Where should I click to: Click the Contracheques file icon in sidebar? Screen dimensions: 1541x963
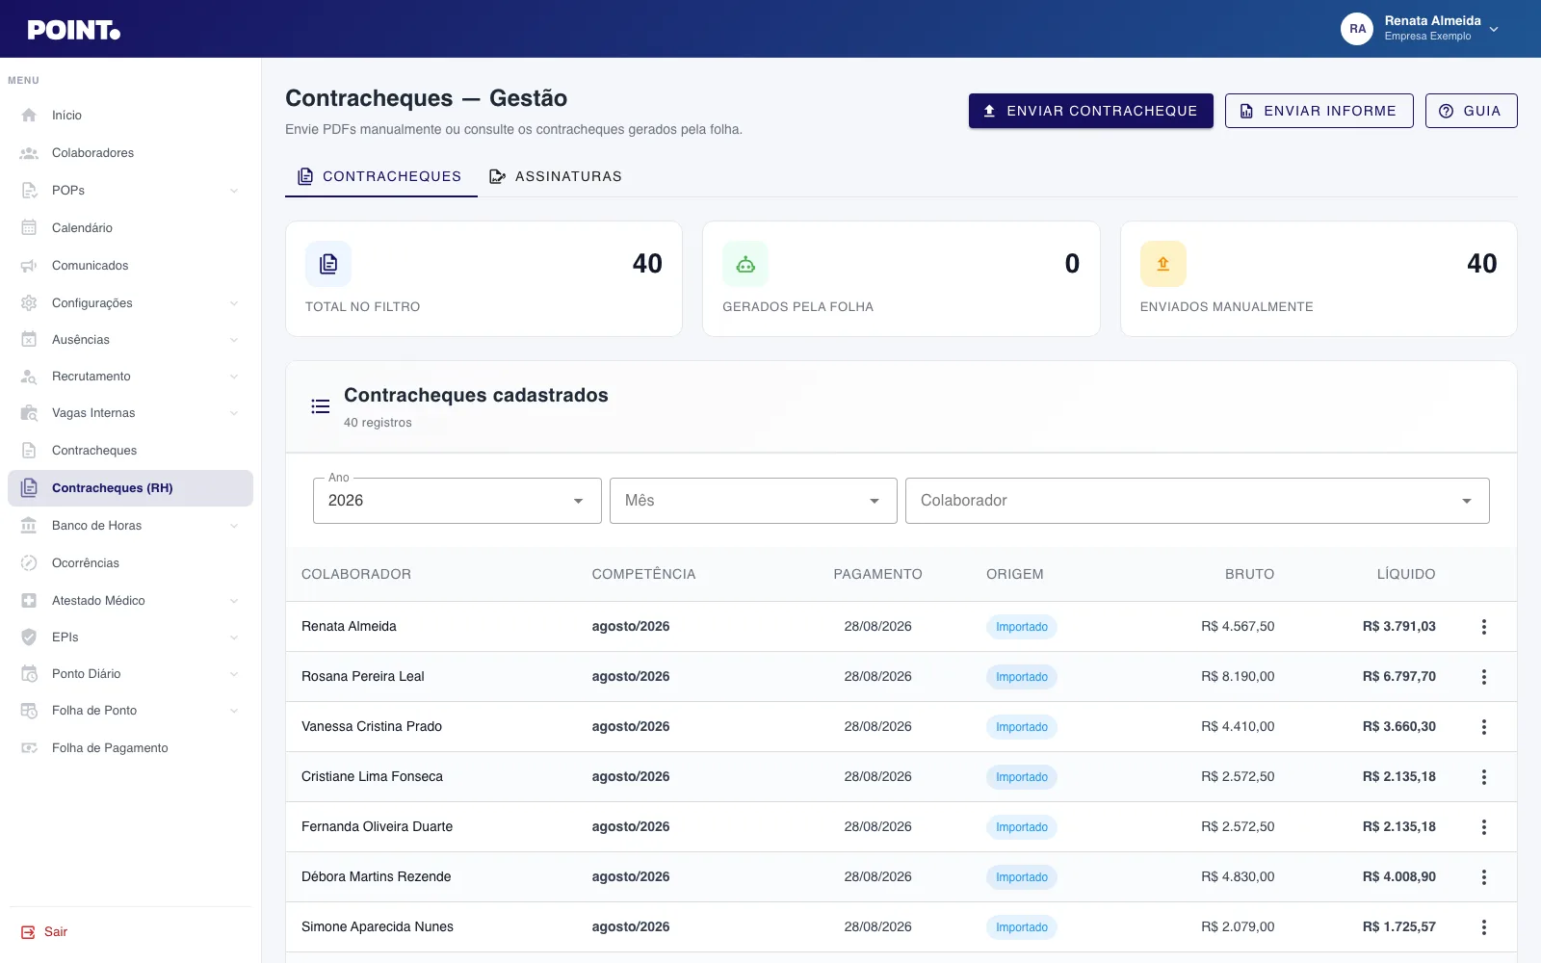tap(29, 451)
